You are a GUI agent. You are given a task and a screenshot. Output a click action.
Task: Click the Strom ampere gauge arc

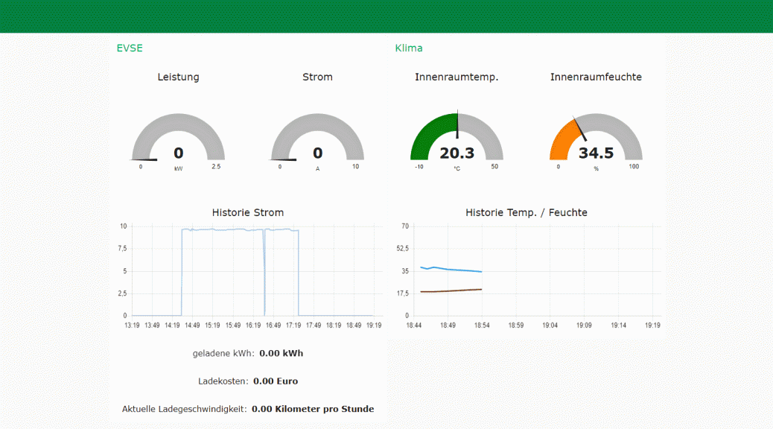317,122
